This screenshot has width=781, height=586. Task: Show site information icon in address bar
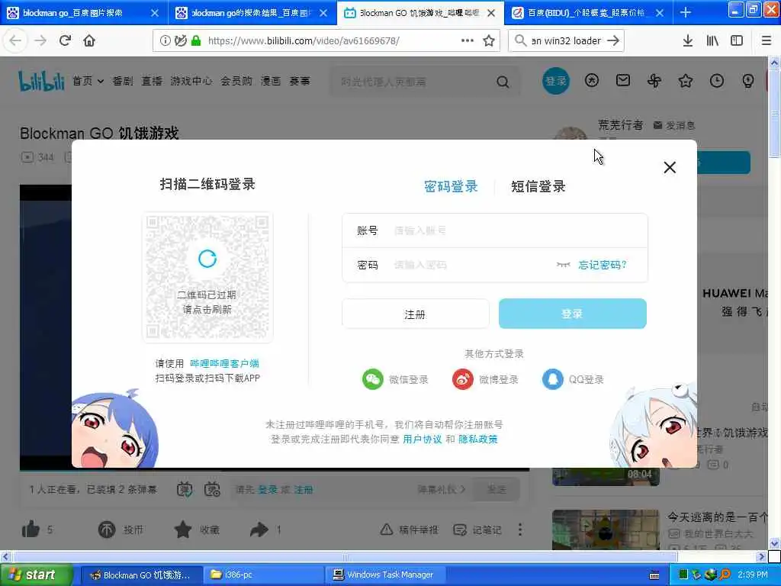click(165, 41)
